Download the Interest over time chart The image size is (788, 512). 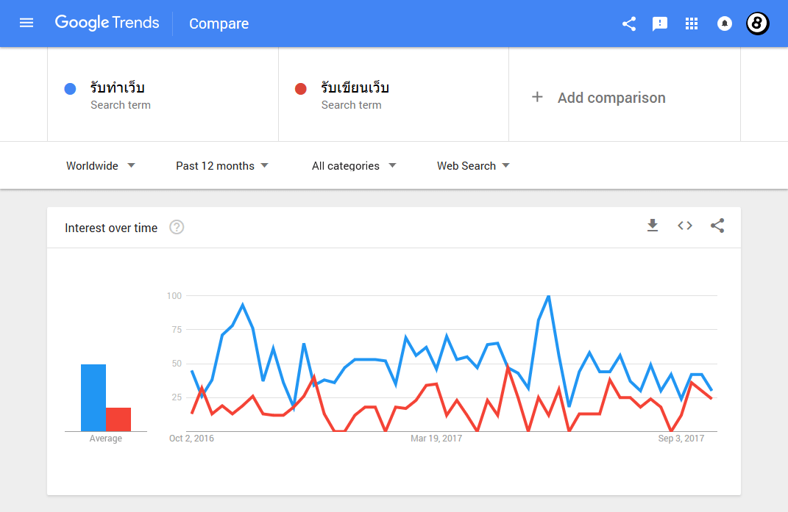[x=653, y=226]
